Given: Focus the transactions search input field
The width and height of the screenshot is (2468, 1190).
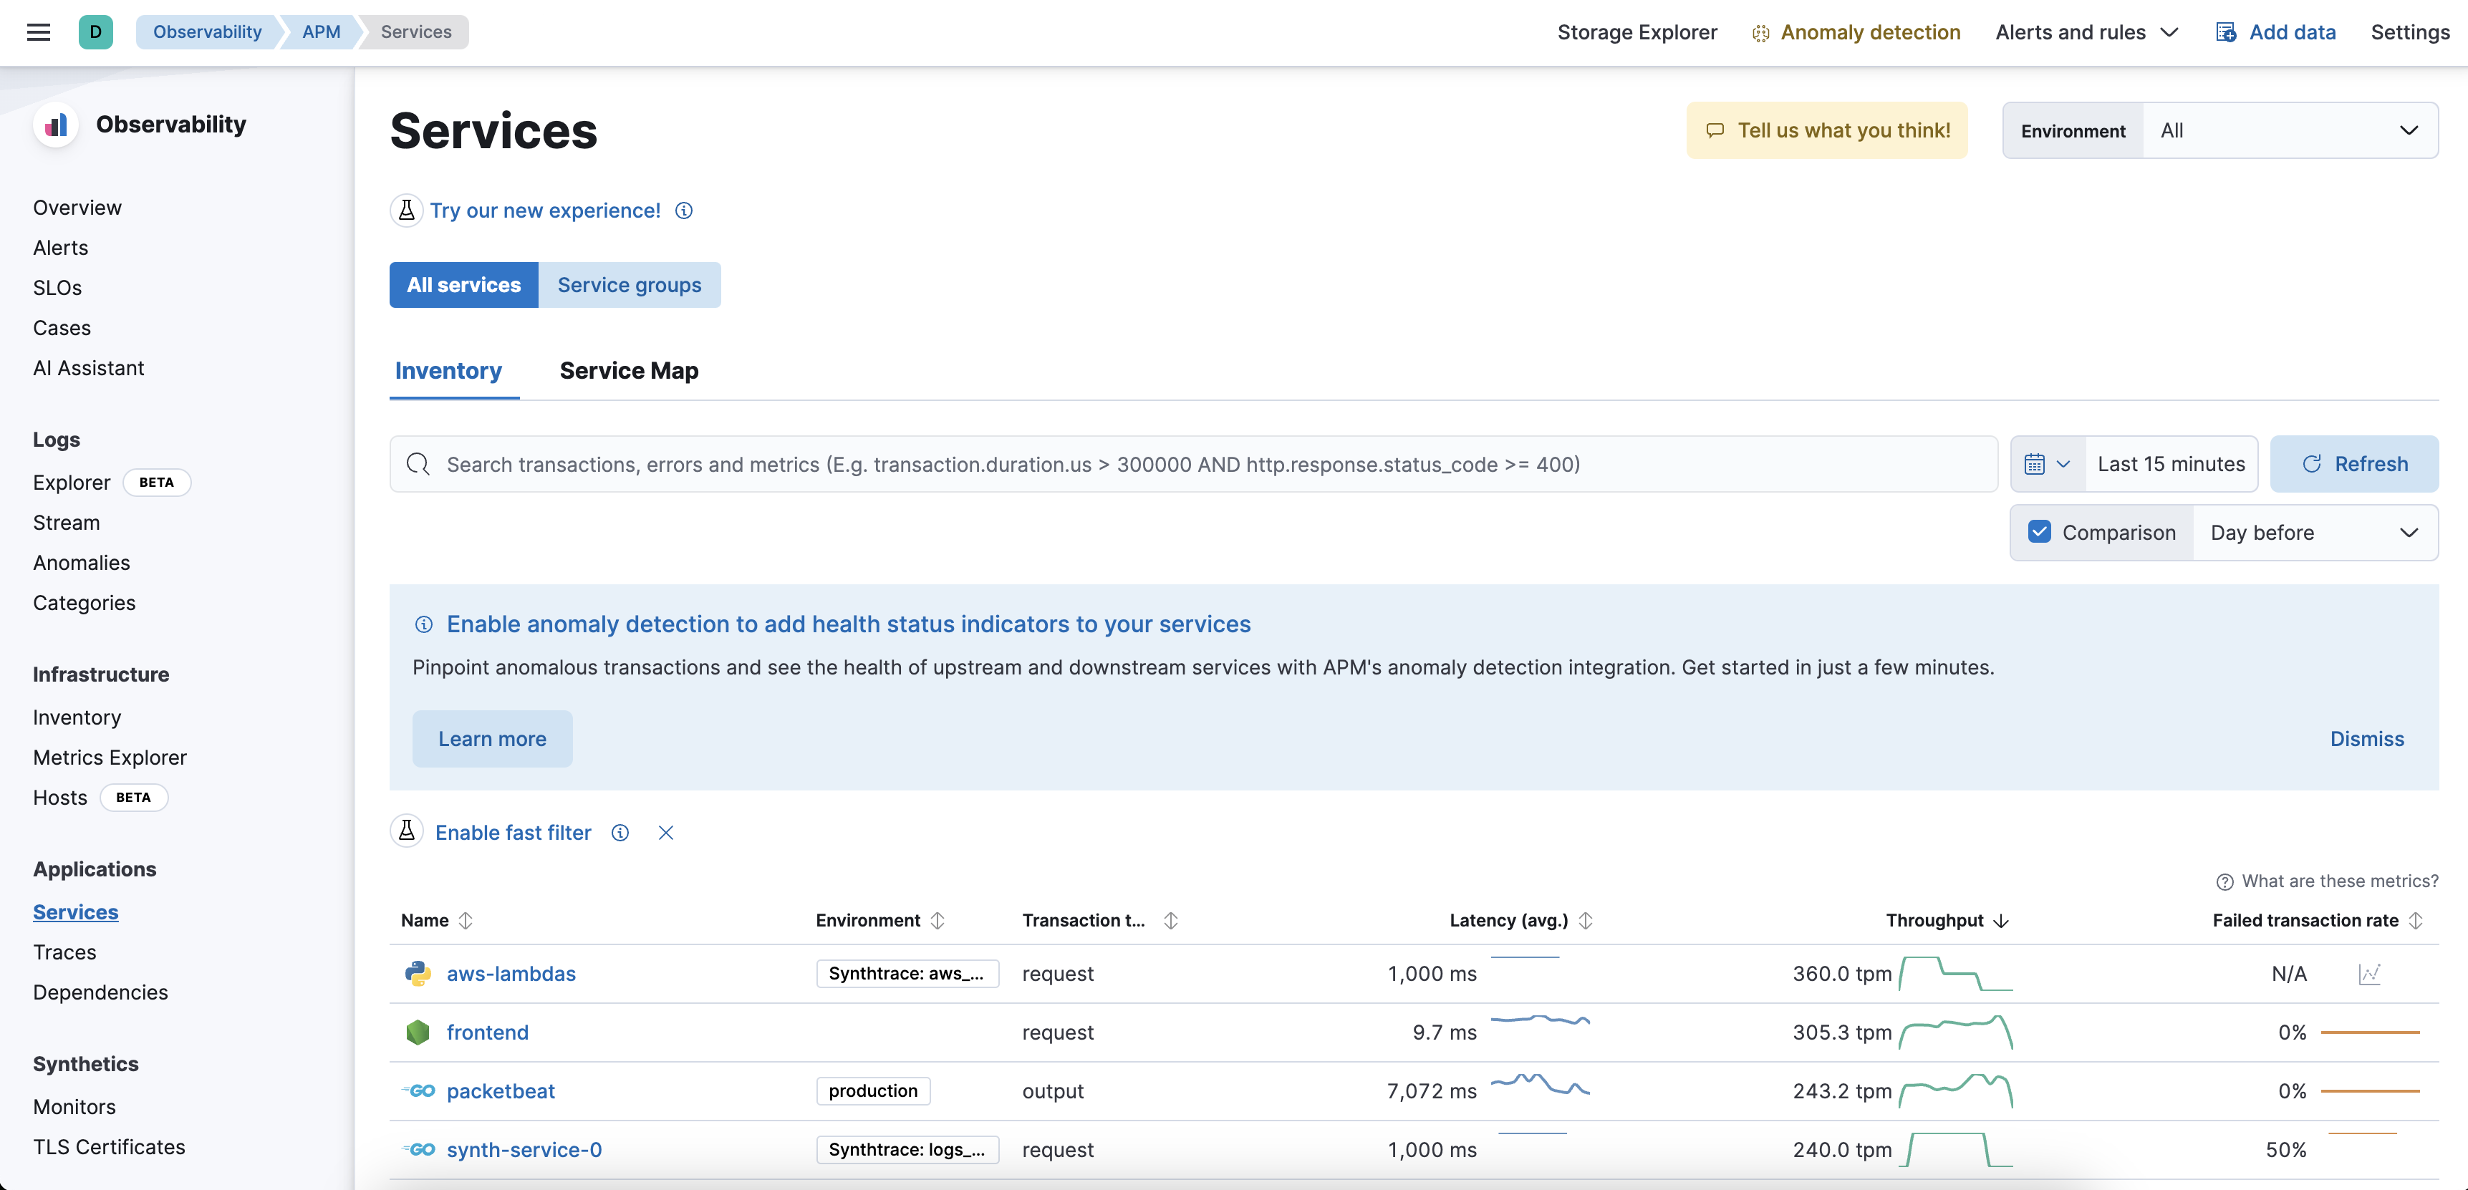Looking at the screenshot, I should point(1192,465).
